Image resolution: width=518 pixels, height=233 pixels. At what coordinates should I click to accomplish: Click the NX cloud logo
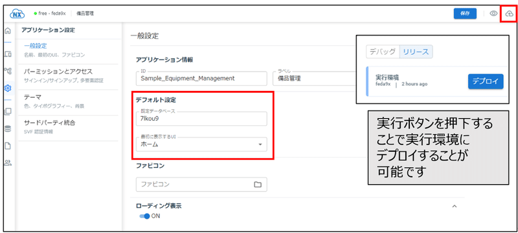(x=17, y=14)
